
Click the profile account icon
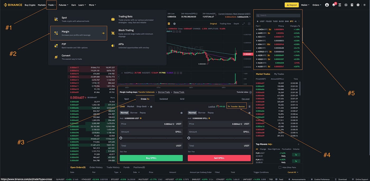pyautogui.click(x=327, y=4)
